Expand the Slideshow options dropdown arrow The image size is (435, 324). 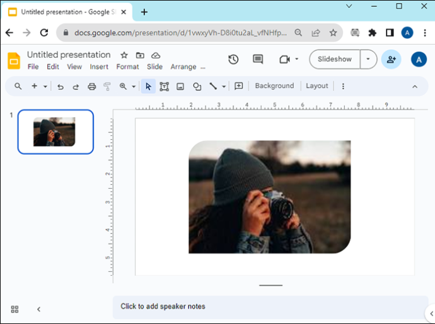tap(368, 59)
